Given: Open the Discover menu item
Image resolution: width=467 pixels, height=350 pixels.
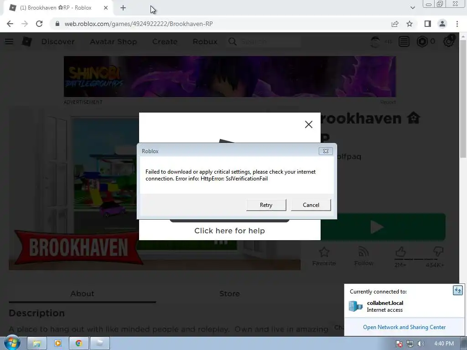Looking at the screenshot, I should [58, 41].
